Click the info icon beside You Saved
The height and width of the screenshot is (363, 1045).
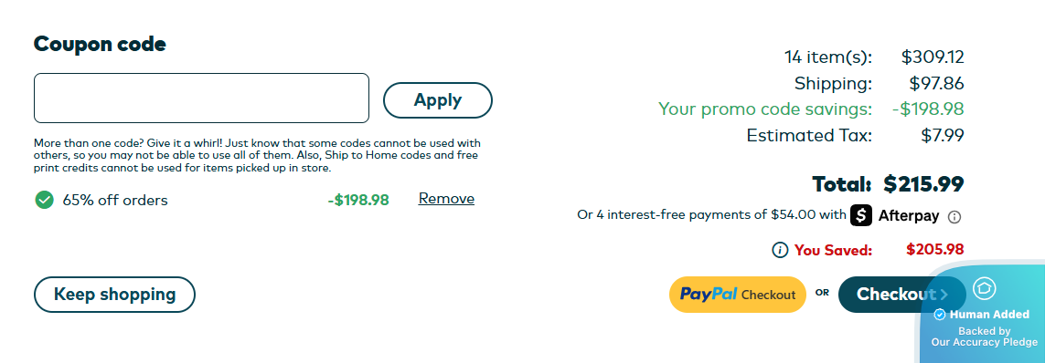click(x=780, y=250)
